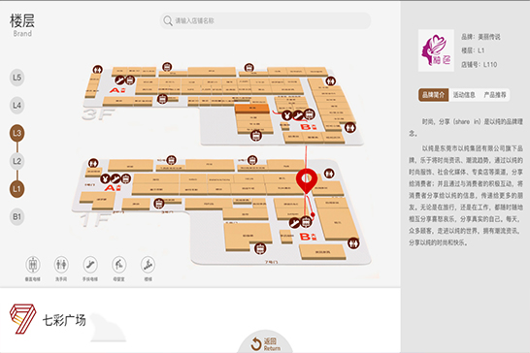Select the highlighted L1 floor button
This screenshot has height=353, width=530.
[17, 189]
